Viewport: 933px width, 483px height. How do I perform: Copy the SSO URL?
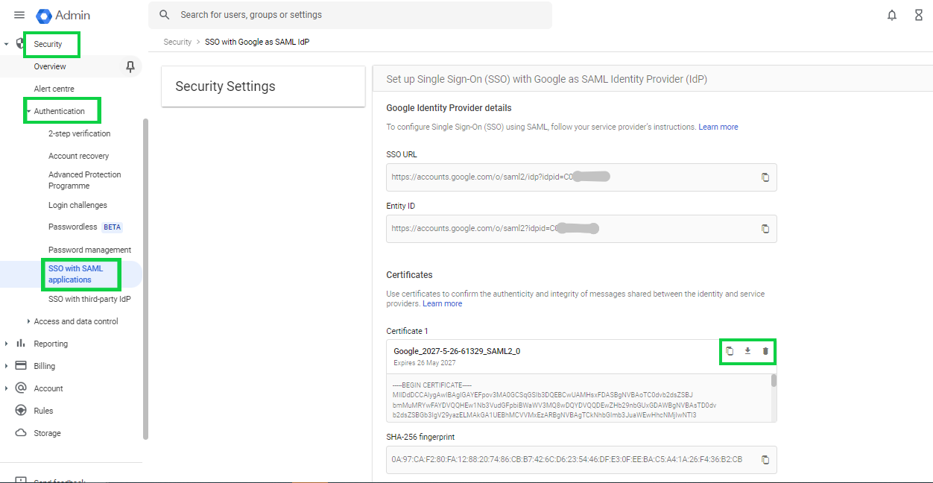pos(765,177)
